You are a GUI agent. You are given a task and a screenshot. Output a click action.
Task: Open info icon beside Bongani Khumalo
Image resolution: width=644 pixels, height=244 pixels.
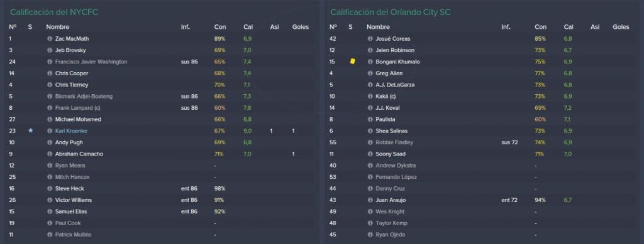pos(370,62)
